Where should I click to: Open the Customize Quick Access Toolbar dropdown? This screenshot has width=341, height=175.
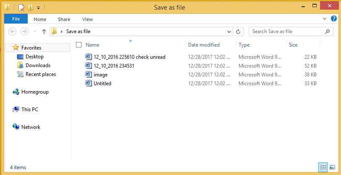(39, 8)
